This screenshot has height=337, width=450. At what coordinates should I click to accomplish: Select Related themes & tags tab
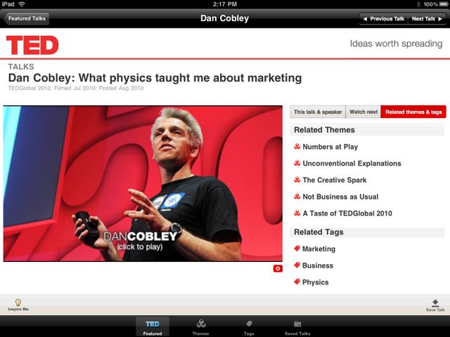413,112
